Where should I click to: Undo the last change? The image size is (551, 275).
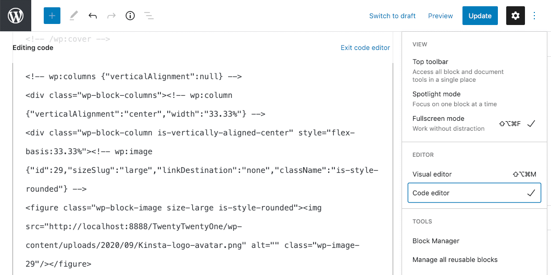(93, 16)
